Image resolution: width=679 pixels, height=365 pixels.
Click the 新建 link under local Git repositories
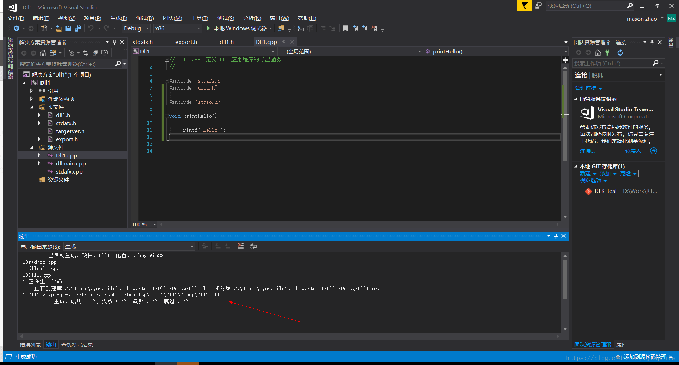pos(585,174)
